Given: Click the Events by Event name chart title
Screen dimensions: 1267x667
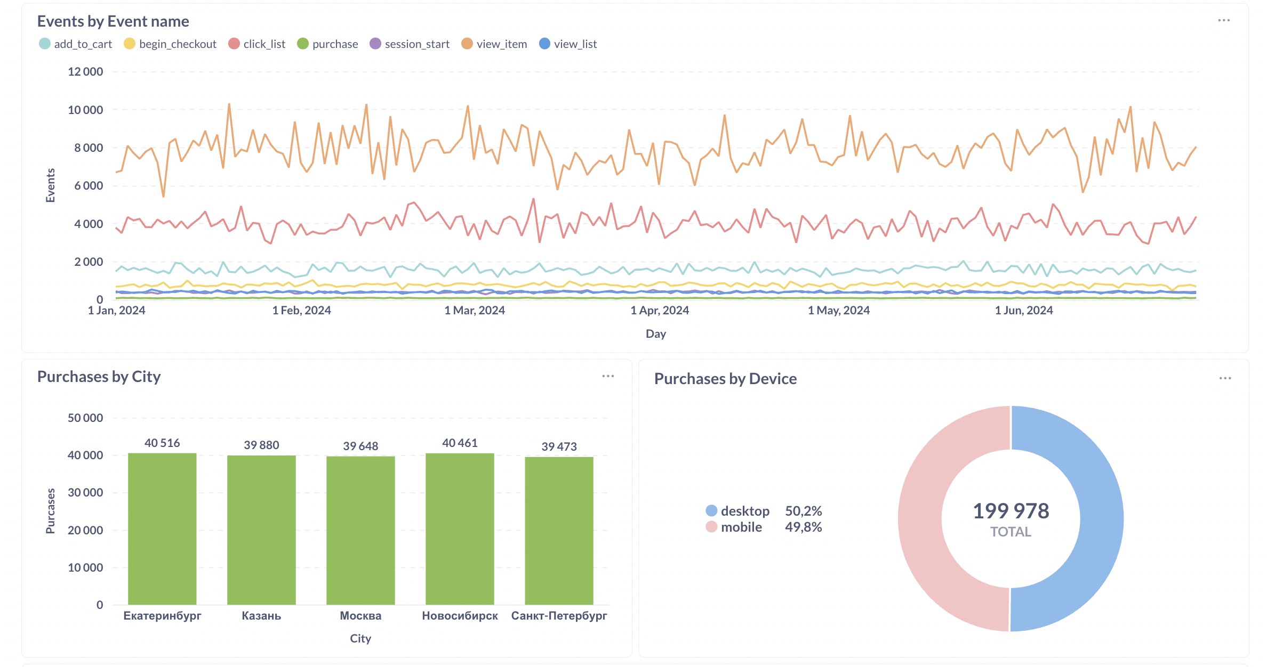Looking at the screenshot, I should tap(113, 21).
